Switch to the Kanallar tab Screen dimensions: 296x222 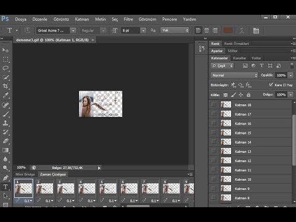point(239,58)
